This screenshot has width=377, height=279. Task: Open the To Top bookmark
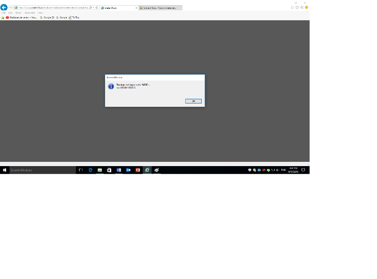tap(74, 17)
